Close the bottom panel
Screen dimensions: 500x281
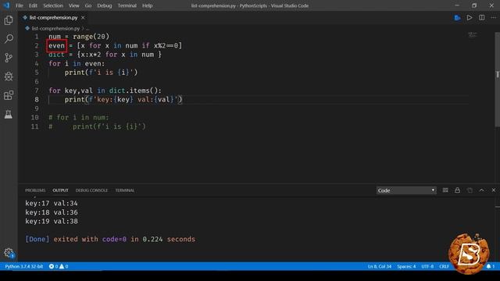pyautogui.click(x=494, y=190)
